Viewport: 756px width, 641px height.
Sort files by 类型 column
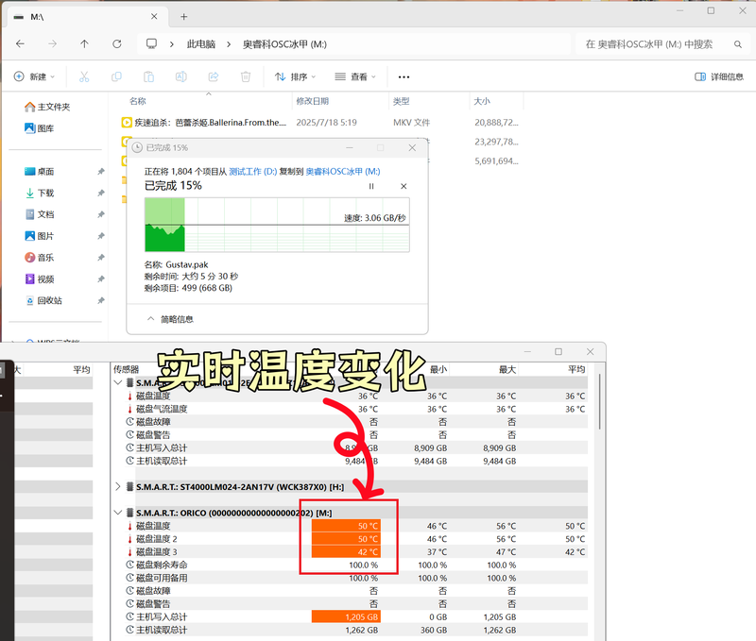(x=401, y=101)
